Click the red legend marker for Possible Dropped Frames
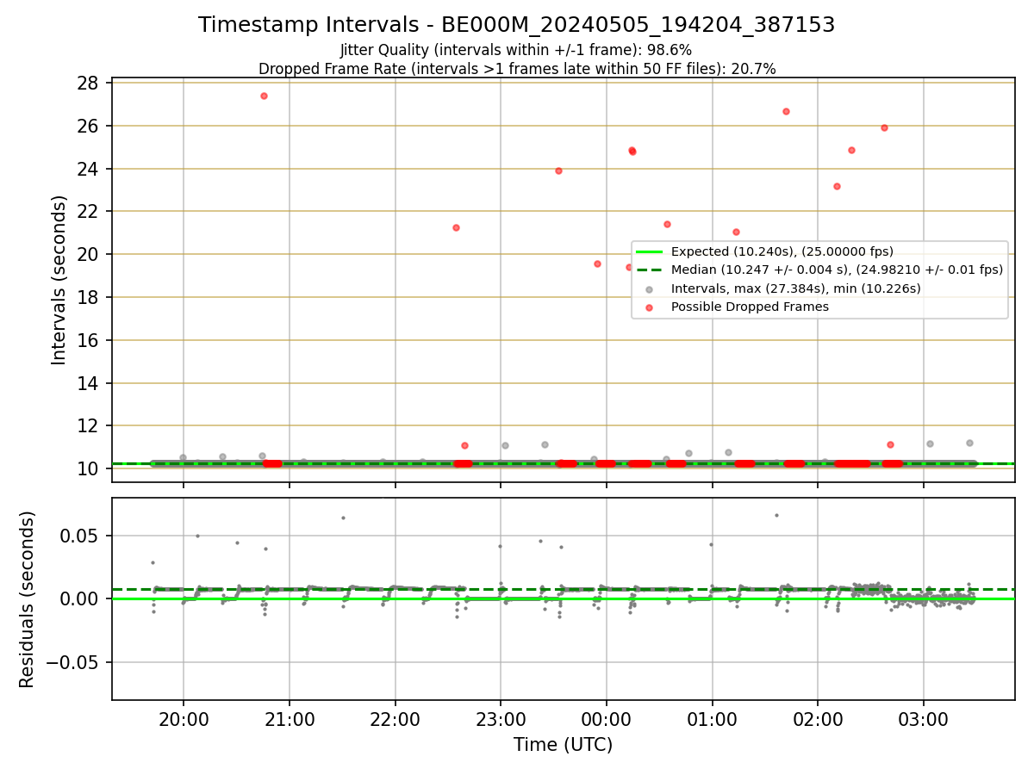The height and width of the screenshot is (775, 1034). pyautogui.click(x=649, y=307)
